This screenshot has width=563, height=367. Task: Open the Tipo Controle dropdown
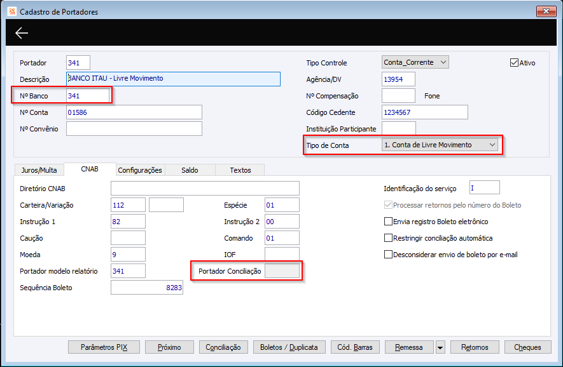pyautogui.click(x=415, y=62)
